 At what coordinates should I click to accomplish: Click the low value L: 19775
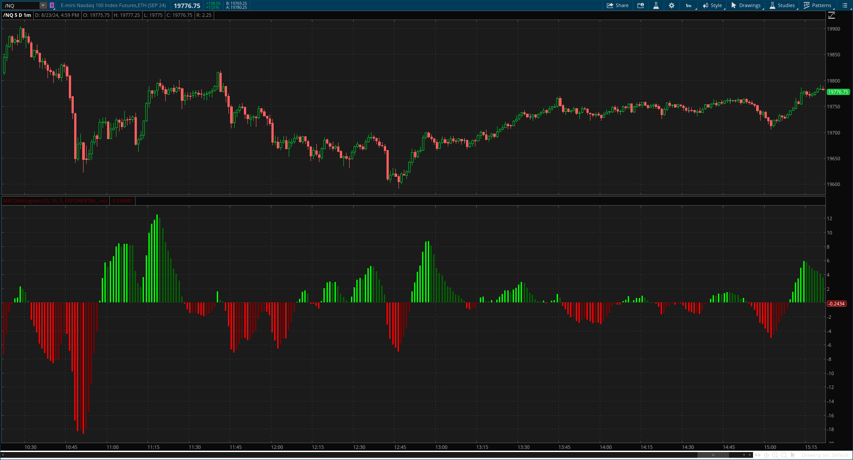coord(153,15)
